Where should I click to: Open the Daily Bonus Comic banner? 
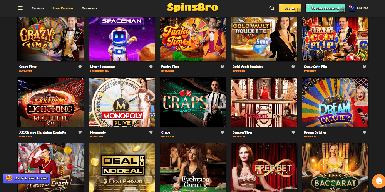pos(27,178)
